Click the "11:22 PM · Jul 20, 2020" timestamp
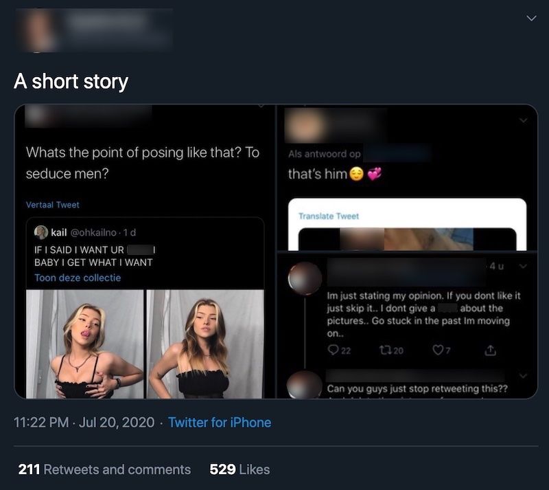This screenshot has width=549, height=490. click(84, 423)
